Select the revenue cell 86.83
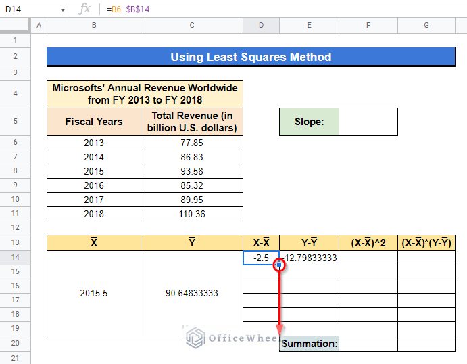Image resolution: width=467 pixels, height=364 pixels. pos(192,157)
